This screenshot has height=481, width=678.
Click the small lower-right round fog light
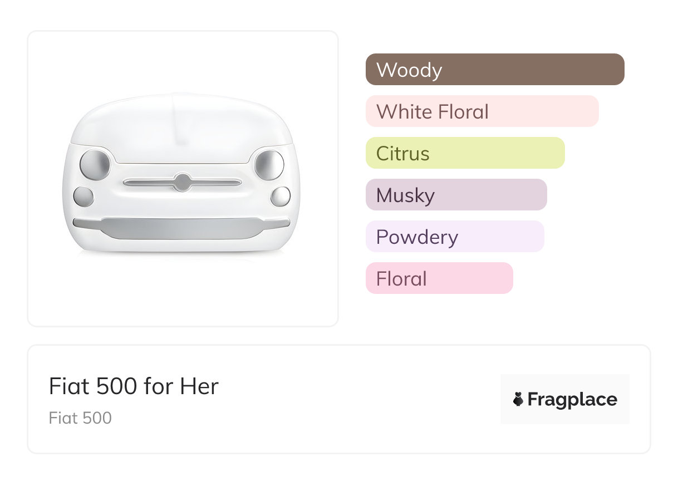280,197
